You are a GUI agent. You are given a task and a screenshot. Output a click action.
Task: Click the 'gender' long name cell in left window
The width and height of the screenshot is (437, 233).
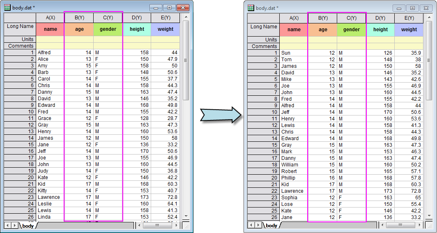tap(108, 29)
